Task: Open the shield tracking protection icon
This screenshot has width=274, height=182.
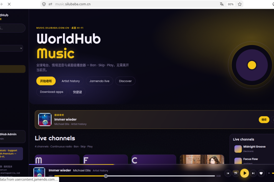Action: [x=44, y=4]
